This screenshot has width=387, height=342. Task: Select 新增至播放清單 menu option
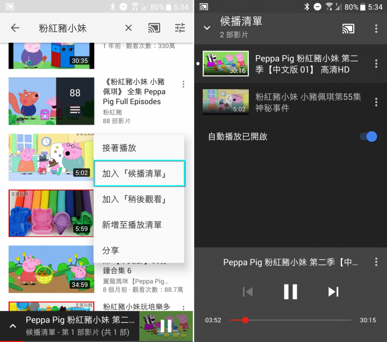[x=139, y=224]
